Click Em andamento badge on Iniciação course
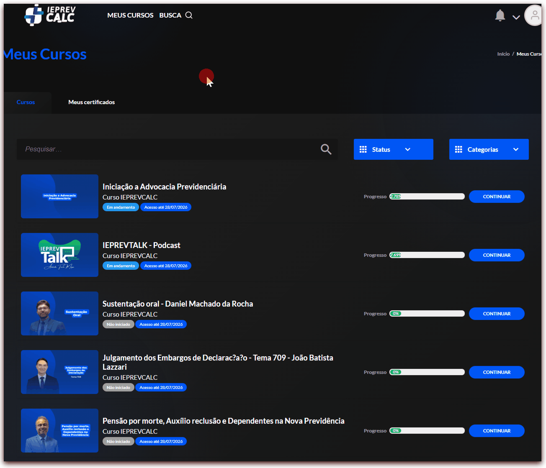This screenshot has width=546, height=468. [121, 207]
